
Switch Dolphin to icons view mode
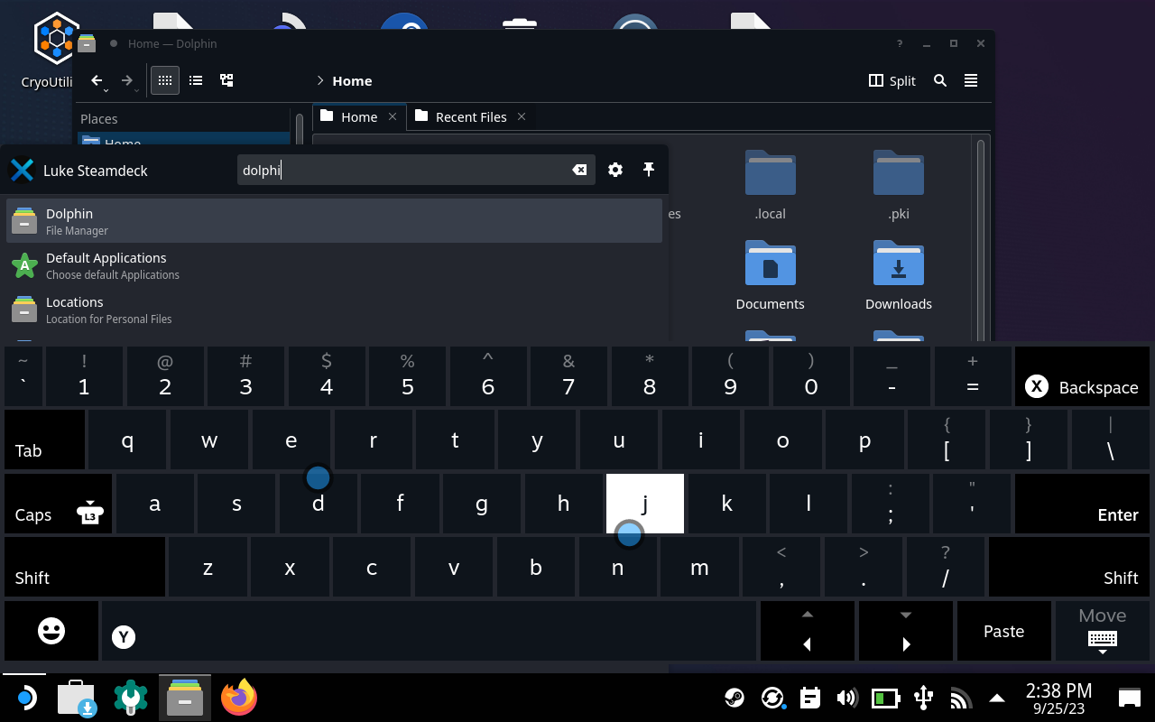click(x=164, y=80)
